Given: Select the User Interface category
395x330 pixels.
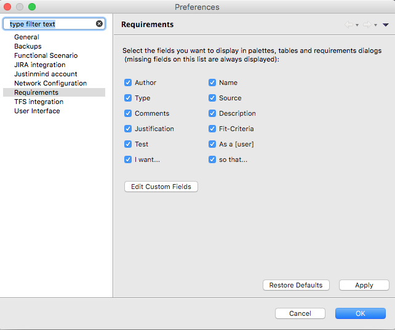Looking at the screenshot, I should pos(37,111).
